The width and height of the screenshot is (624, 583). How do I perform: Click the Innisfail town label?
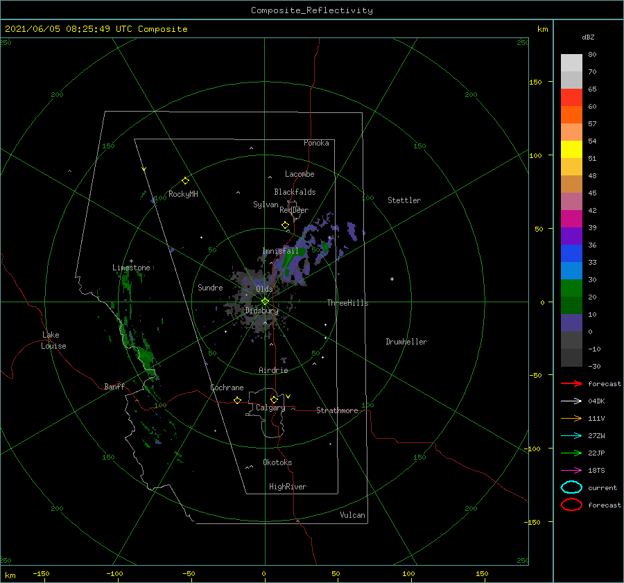click(280, 251)
